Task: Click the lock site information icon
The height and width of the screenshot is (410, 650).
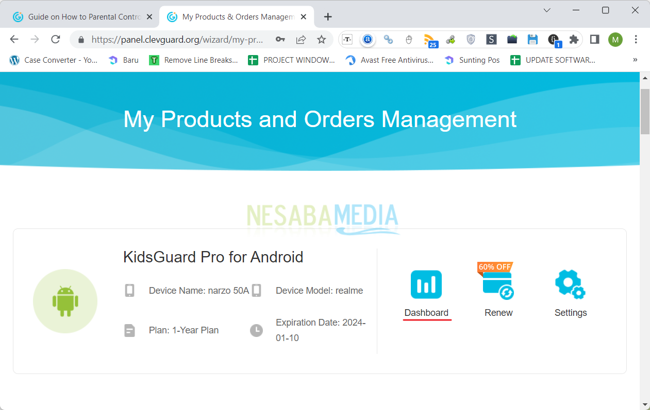Action: click(x=81, y=40)
